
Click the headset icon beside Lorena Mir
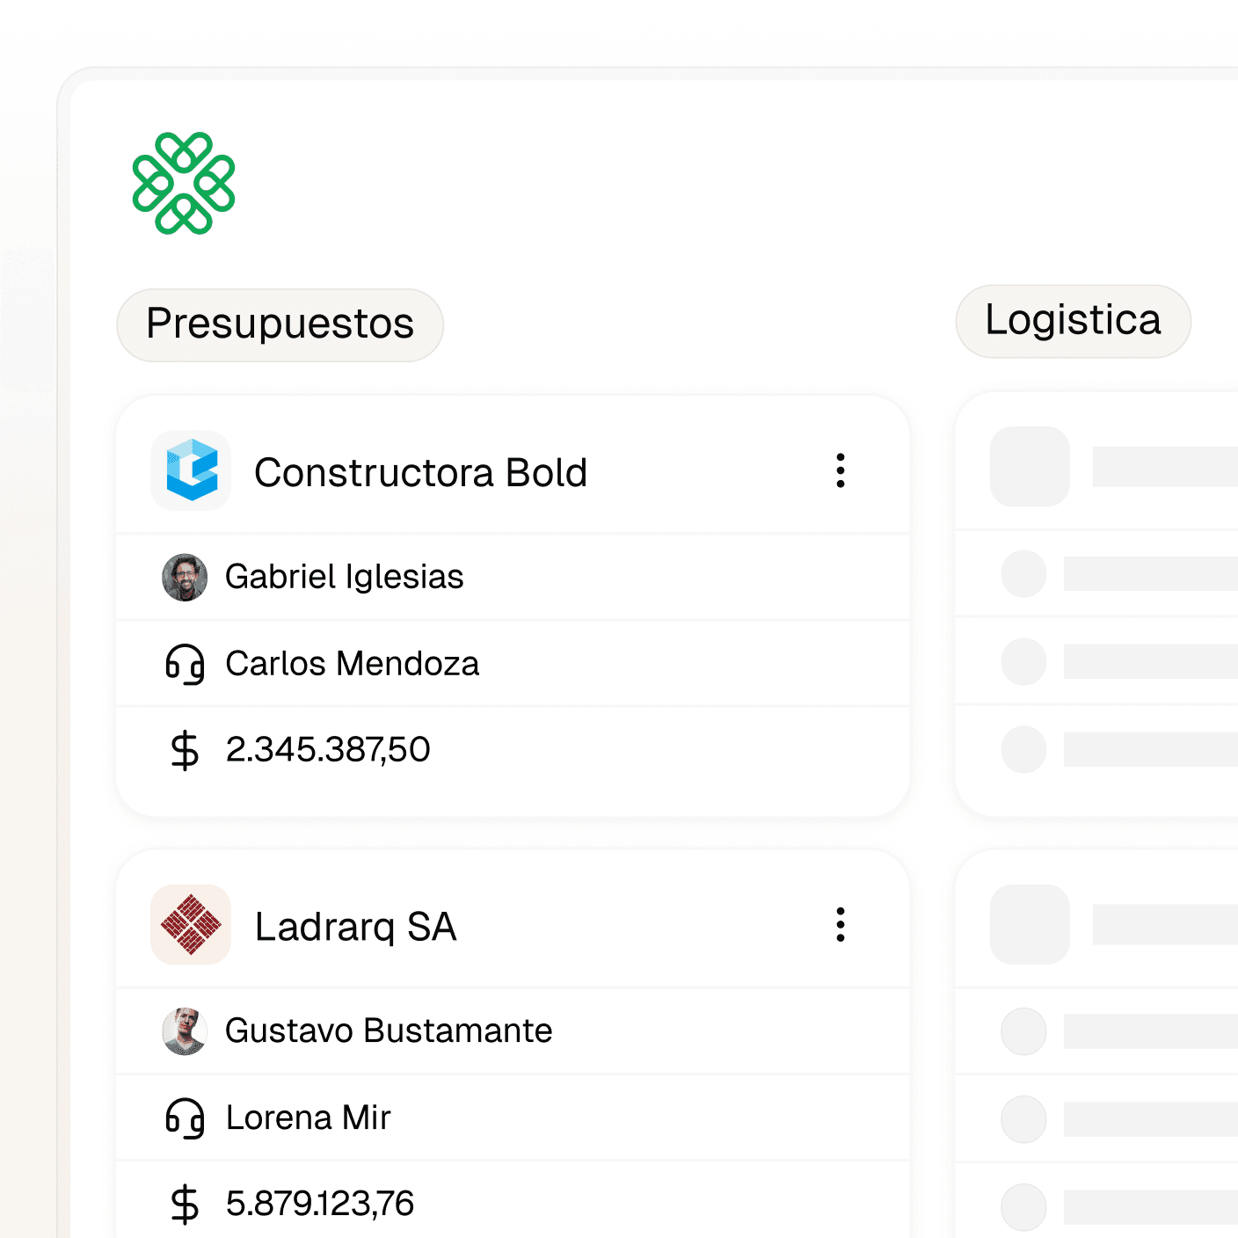tap(185, 1118)
